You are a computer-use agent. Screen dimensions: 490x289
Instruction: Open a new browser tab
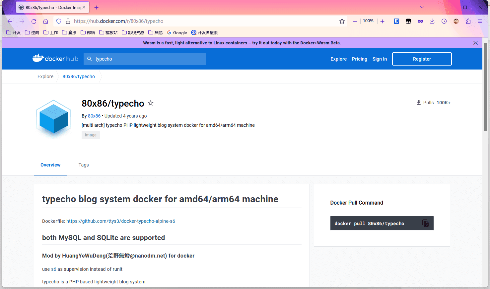point(97,7)
